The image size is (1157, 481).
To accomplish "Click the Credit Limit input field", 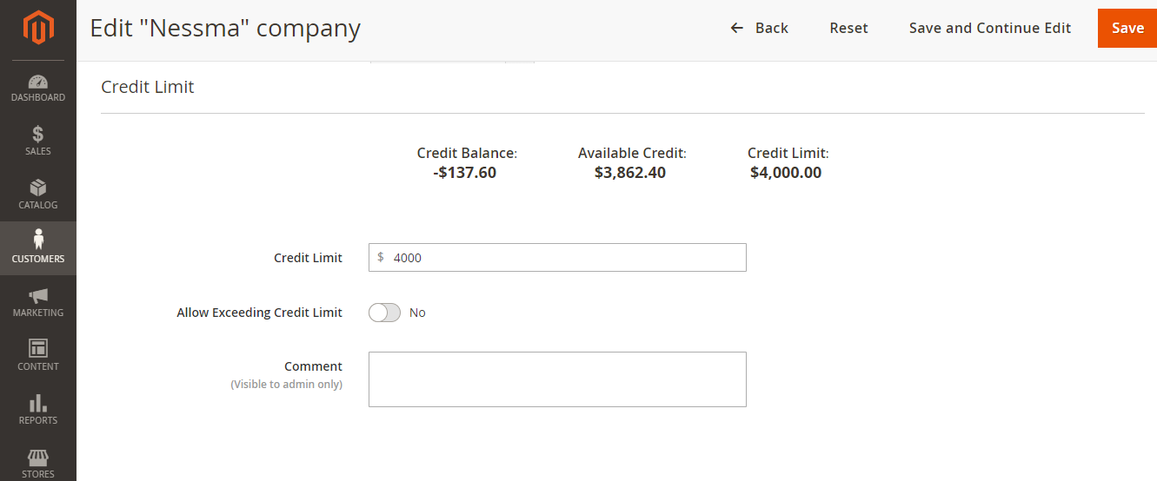I will [x=557, y=257].
